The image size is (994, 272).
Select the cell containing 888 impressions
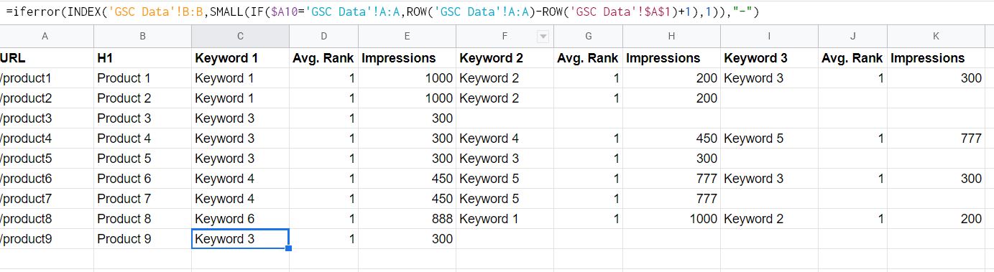[408, 219]
